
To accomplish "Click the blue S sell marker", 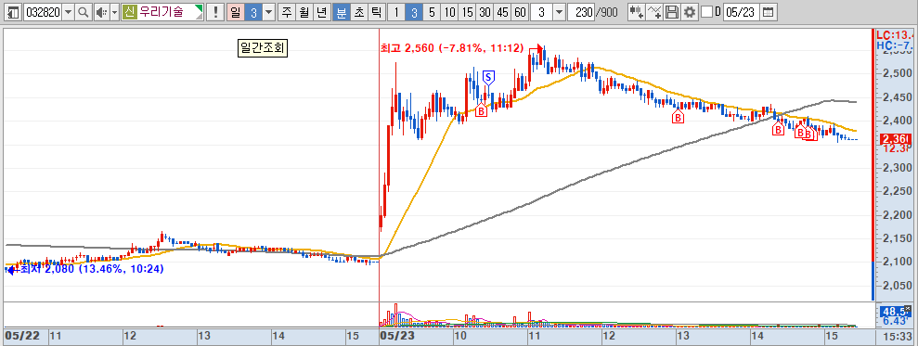I will [x=489, y=77].
